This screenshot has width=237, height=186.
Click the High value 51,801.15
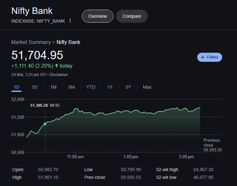[48, 177]
